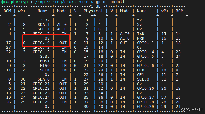The height and width of the screenshot is (114, 205).
Task: Click 'GPIO. 0' name cell
Action: coord(41,43)
